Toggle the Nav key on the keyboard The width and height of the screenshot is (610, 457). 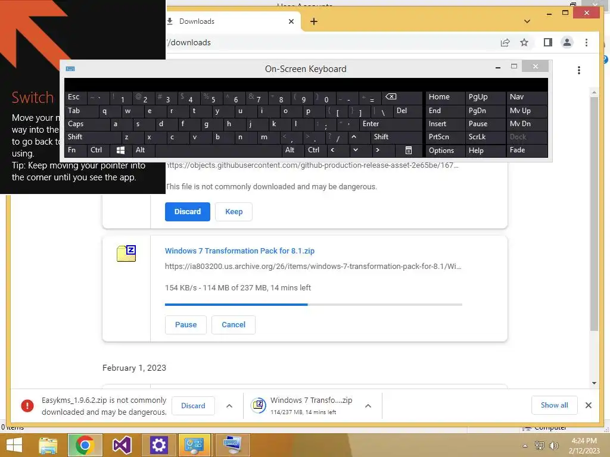click(x=527, y=97)
